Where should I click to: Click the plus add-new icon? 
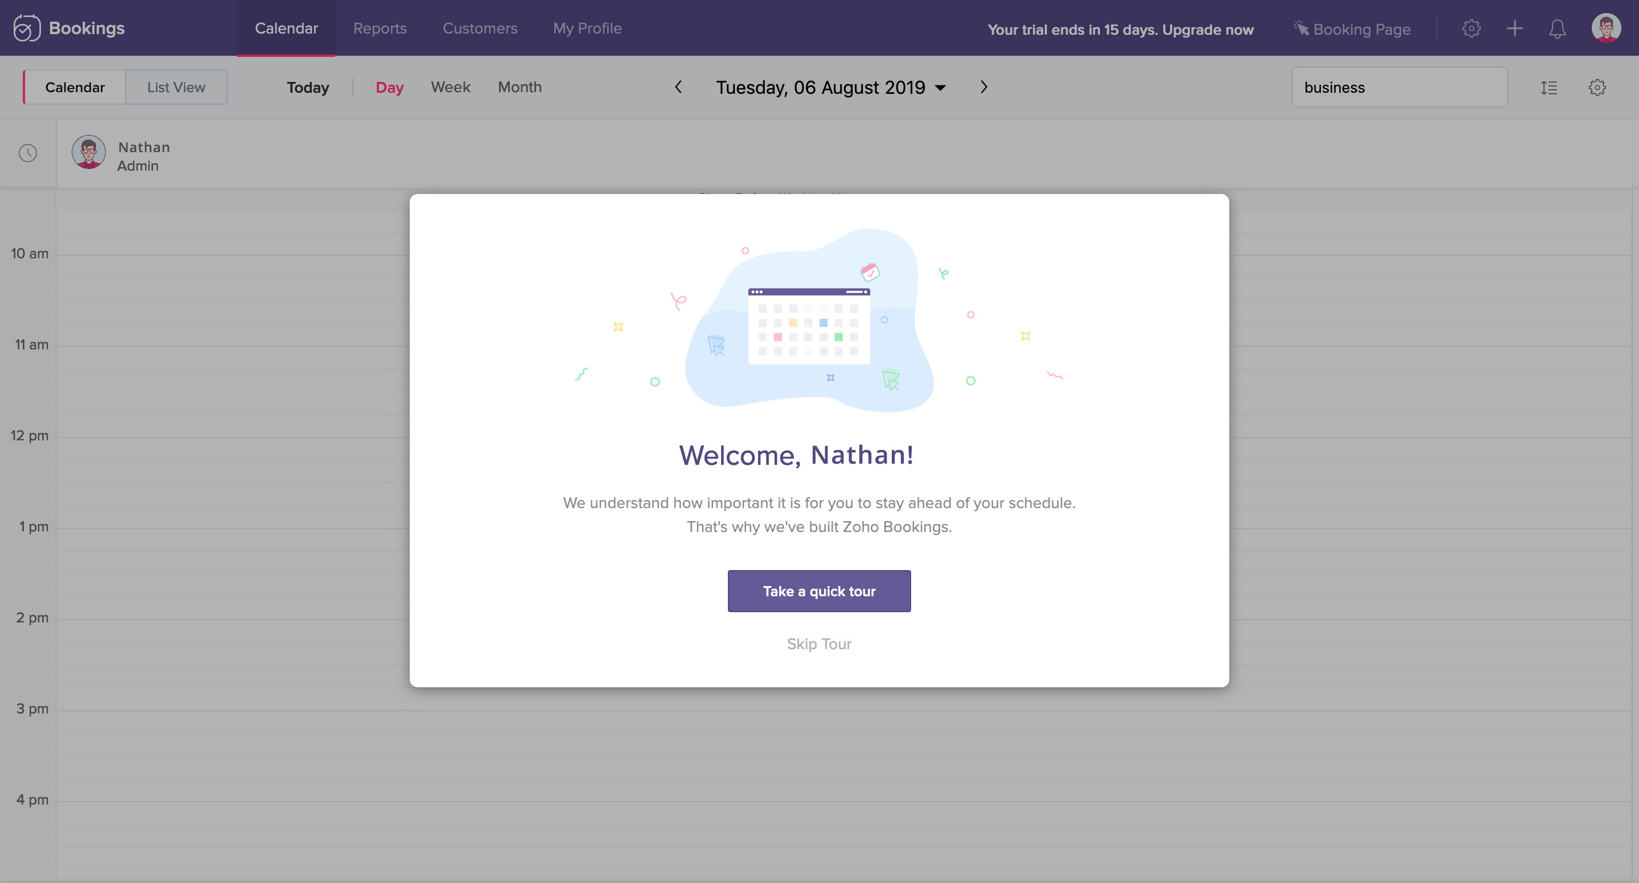coord(1514,28)
